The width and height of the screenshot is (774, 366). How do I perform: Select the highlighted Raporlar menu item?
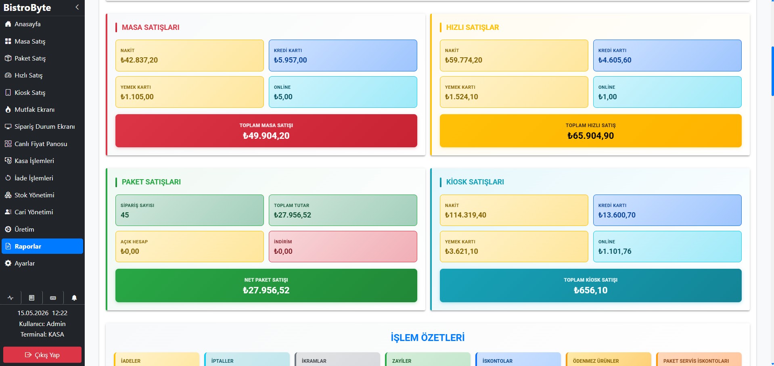click(x=42, y=246)
